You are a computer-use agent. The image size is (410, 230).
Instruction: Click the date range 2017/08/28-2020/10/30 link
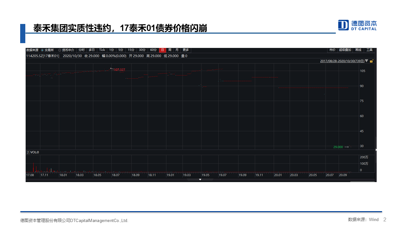click(x=342, y=61)
